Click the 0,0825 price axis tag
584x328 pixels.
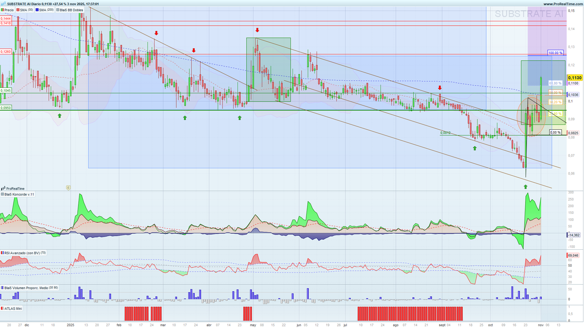(573, 133)
